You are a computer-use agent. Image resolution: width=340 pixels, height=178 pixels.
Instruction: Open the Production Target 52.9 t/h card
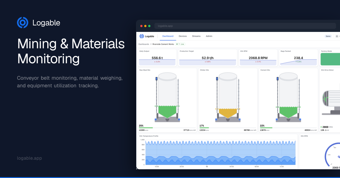208,58
